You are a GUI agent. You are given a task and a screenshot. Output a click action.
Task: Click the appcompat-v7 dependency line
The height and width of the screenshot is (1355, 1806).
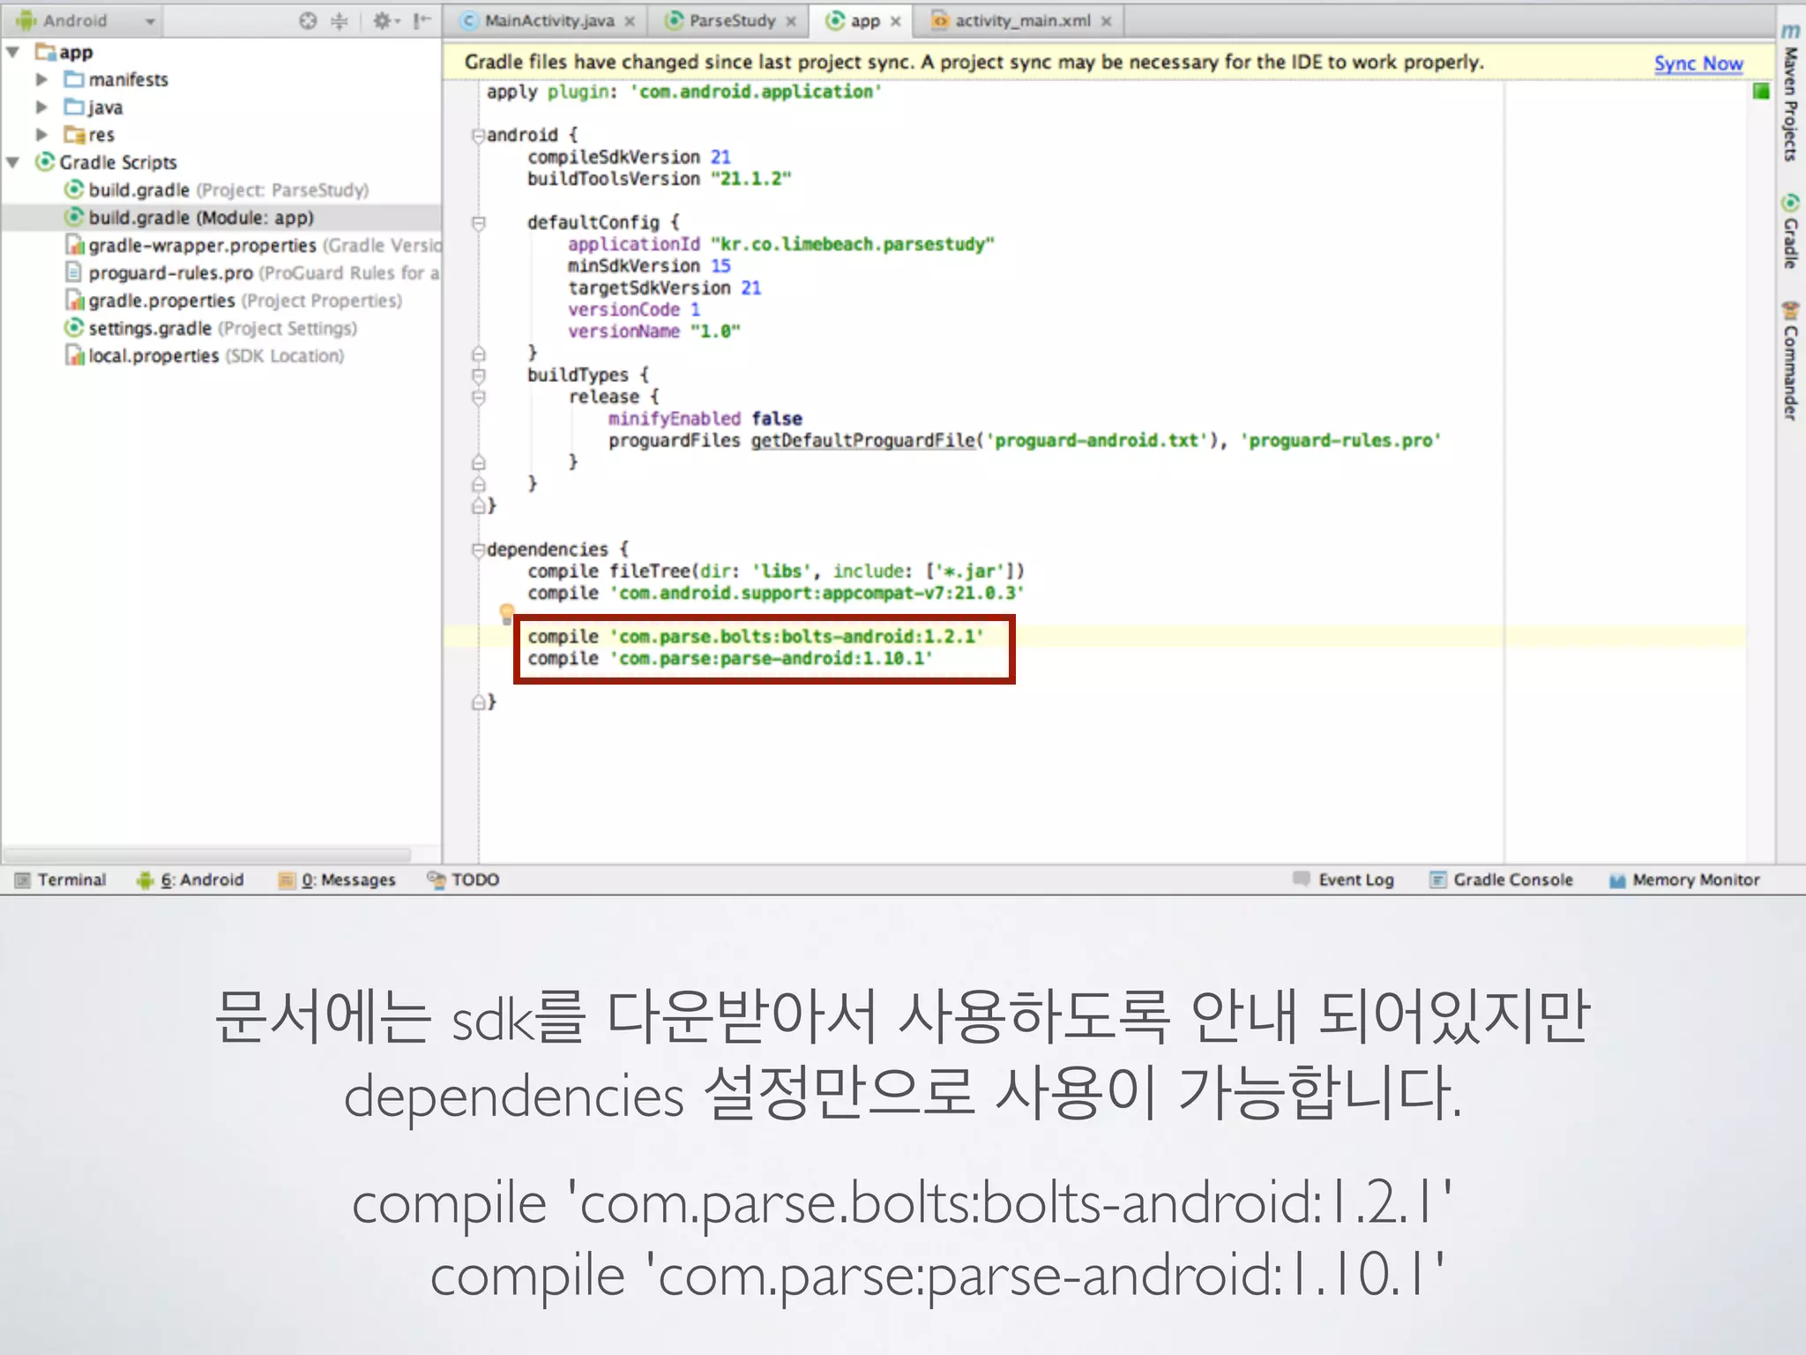coord(777,594)
